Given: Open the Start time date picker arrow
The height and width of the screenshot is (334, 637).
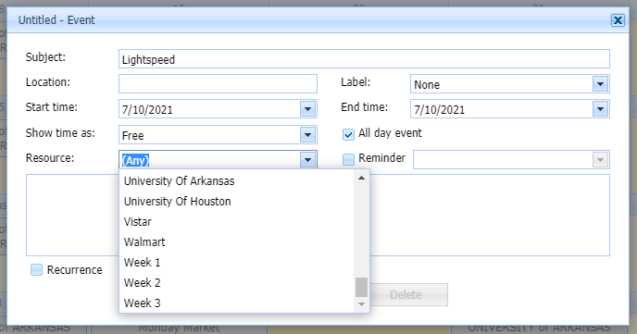Looking at the screenshot, I should tap(307, 109).
